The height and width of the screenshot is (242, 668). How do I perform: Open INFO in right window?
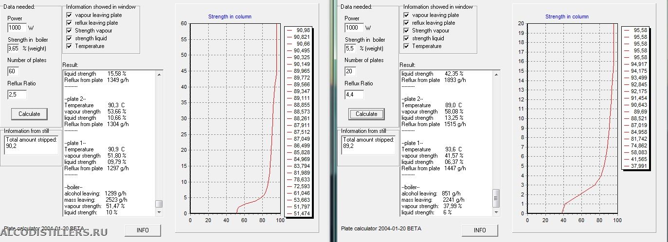point(480,230)
